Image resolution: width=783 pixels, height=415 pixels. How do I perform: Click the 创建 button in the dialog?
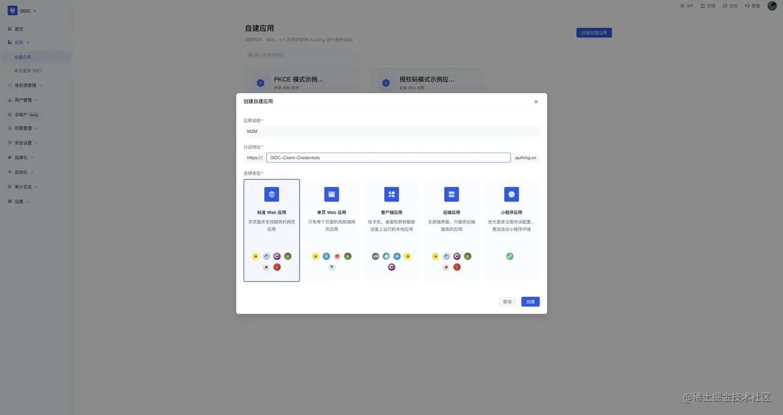click(530, 301)
